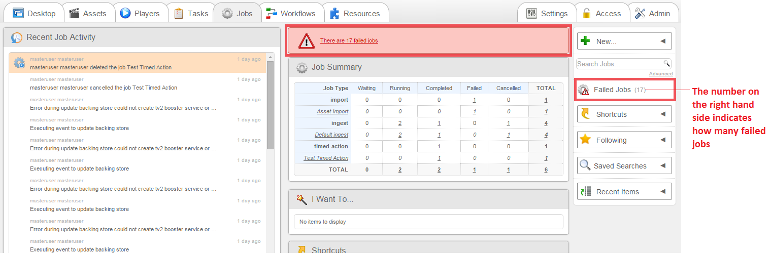Expand the New... menu arrow
The width and height of the screenshot is (771, 254).
pos(662,41)
